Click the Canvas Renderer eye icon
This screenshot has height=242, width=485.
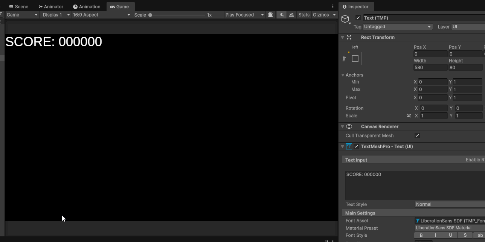coord(349,126)
